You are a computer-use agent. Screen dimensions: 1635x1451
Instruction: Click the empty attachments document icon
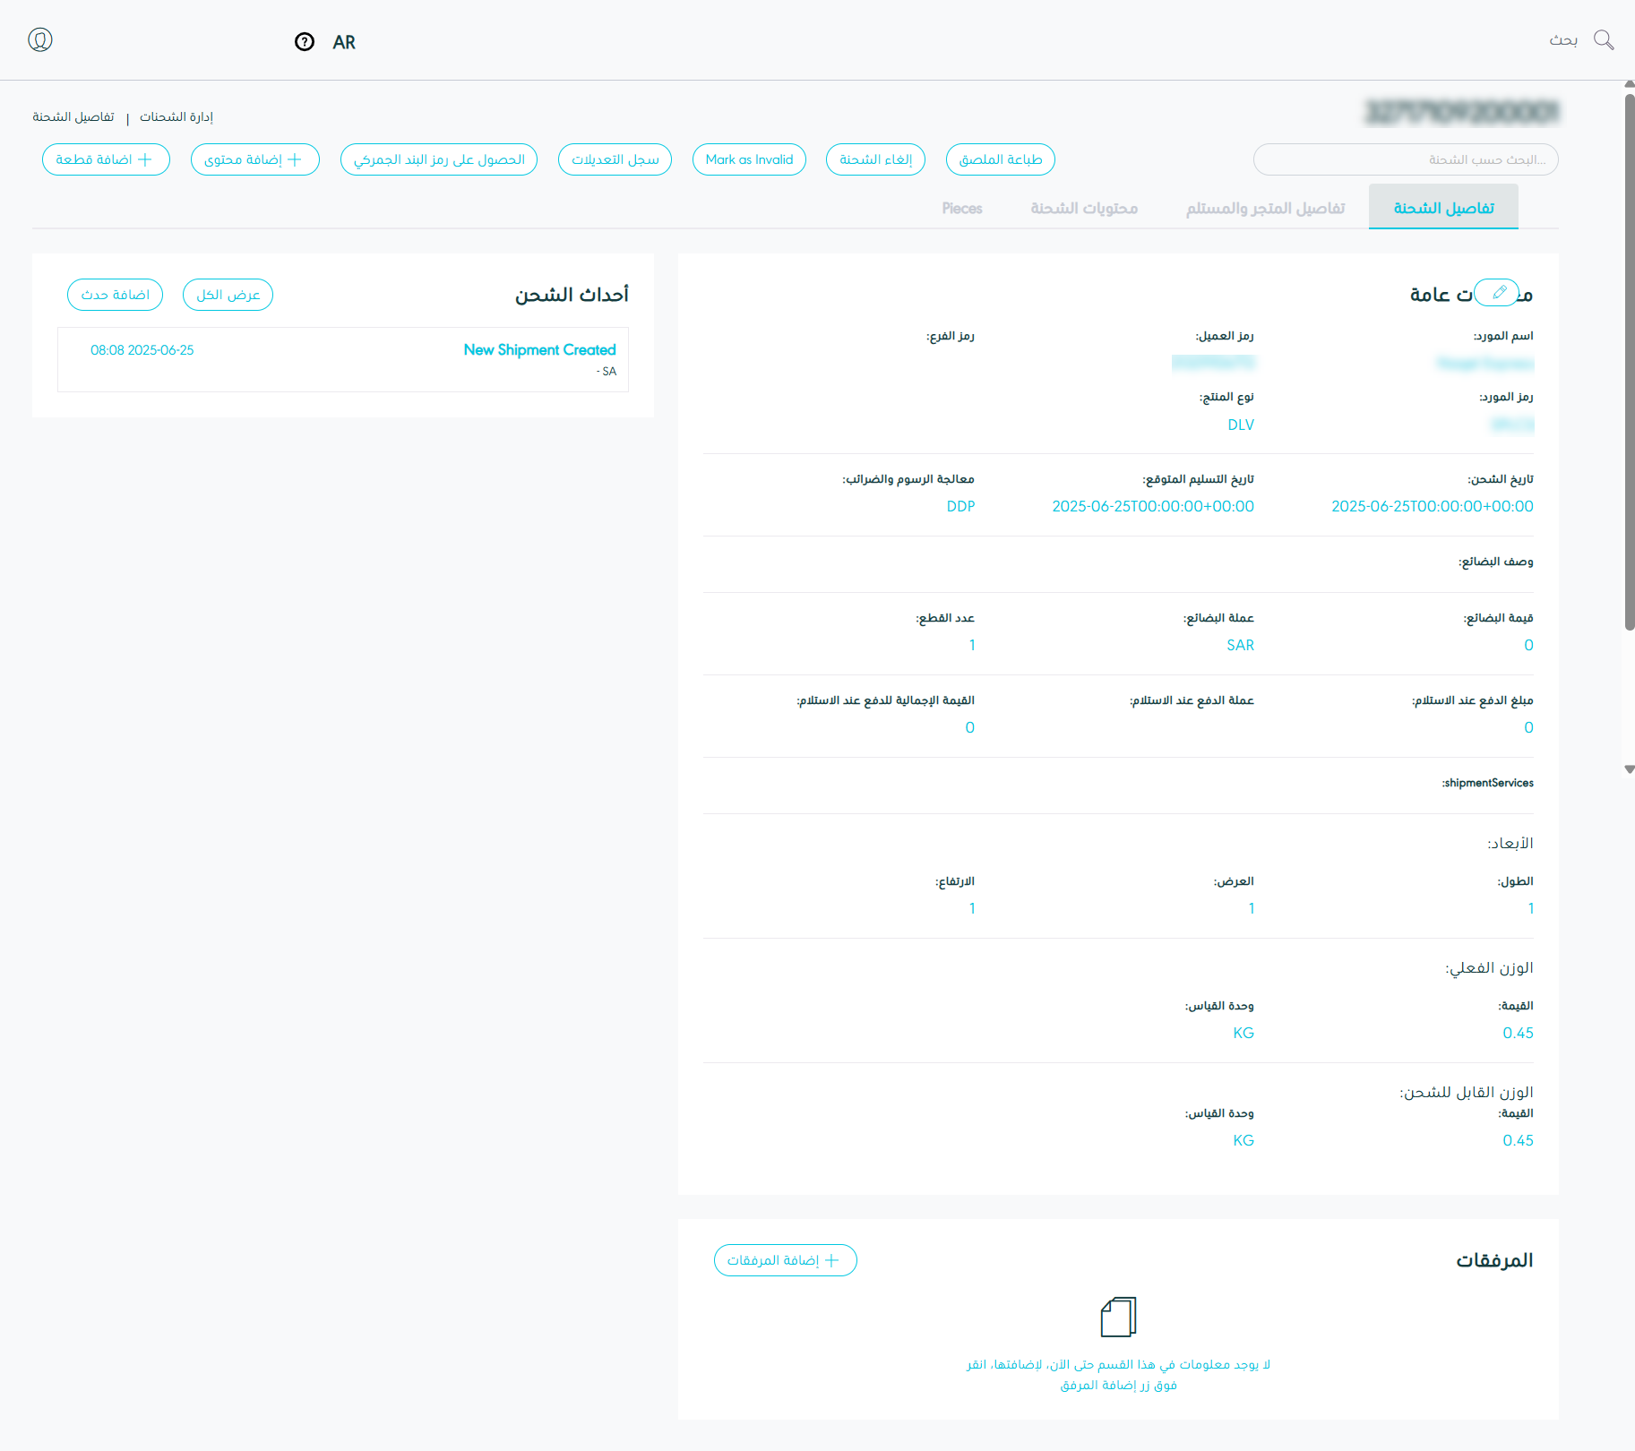click(1118, 1317)
